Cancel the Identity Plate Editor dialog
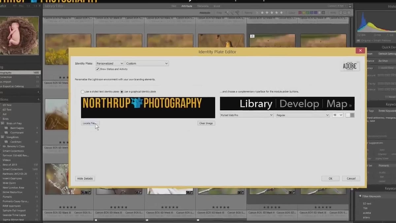Screen dimensions: 396x223 (x=351, y=178)
